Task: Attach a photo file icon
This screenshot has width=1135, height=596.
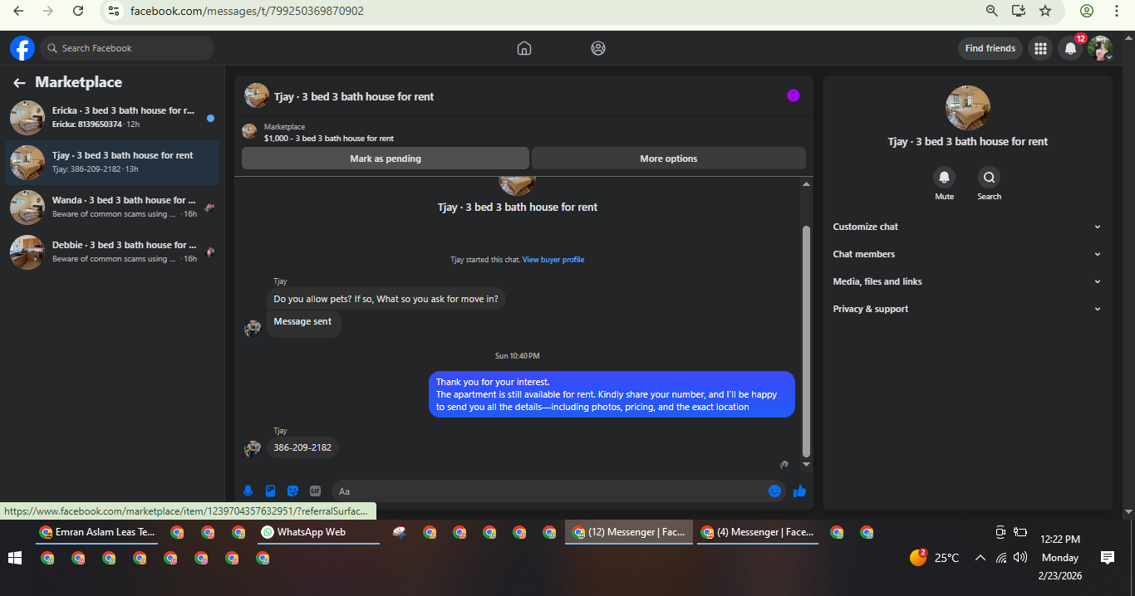Action: point(270,491)
